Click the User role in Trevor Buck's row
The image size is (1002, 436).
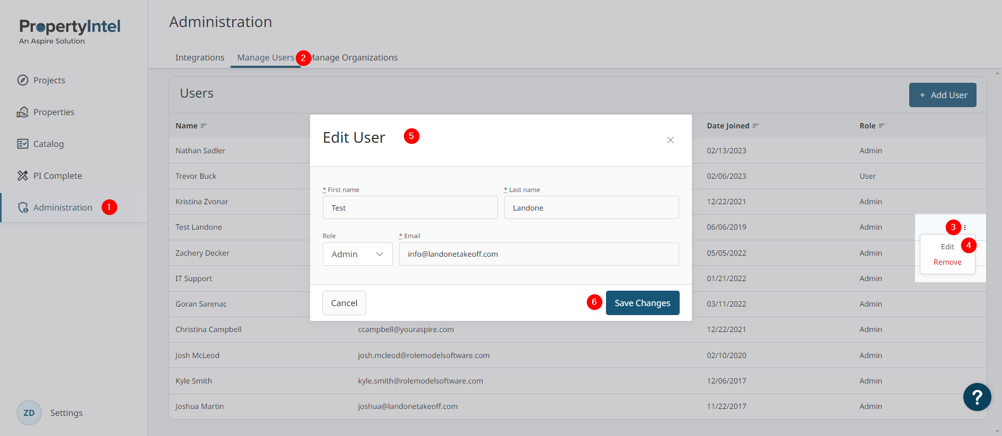point(868,176)
